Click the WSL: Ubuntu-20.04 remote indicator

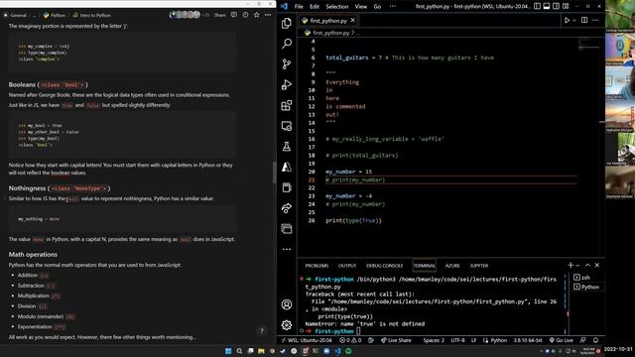coord(307,340)
